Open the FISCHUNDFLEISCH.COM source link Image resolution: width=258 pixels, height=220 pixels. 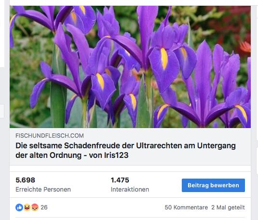(50, 136)
